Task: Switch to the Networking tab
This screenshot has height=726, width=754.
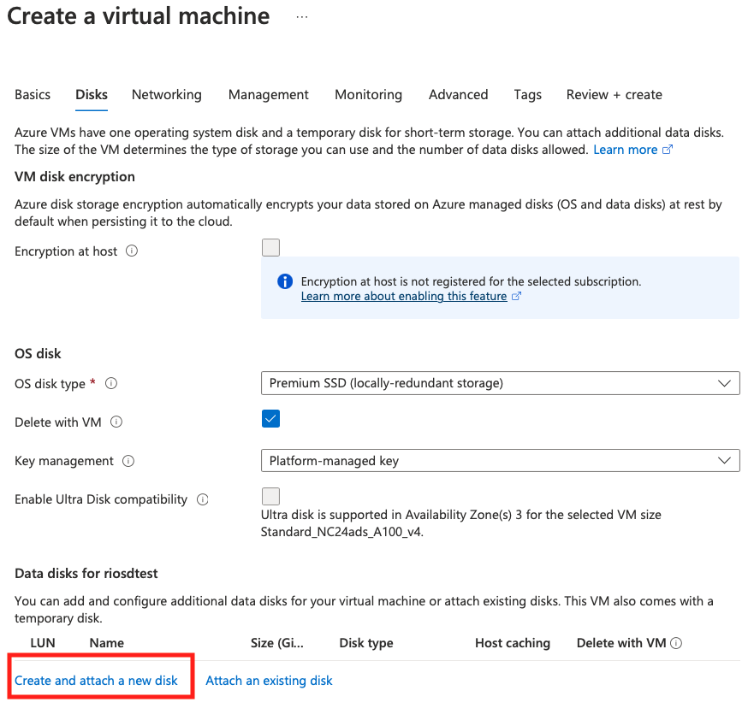Action: click(167, 95)
